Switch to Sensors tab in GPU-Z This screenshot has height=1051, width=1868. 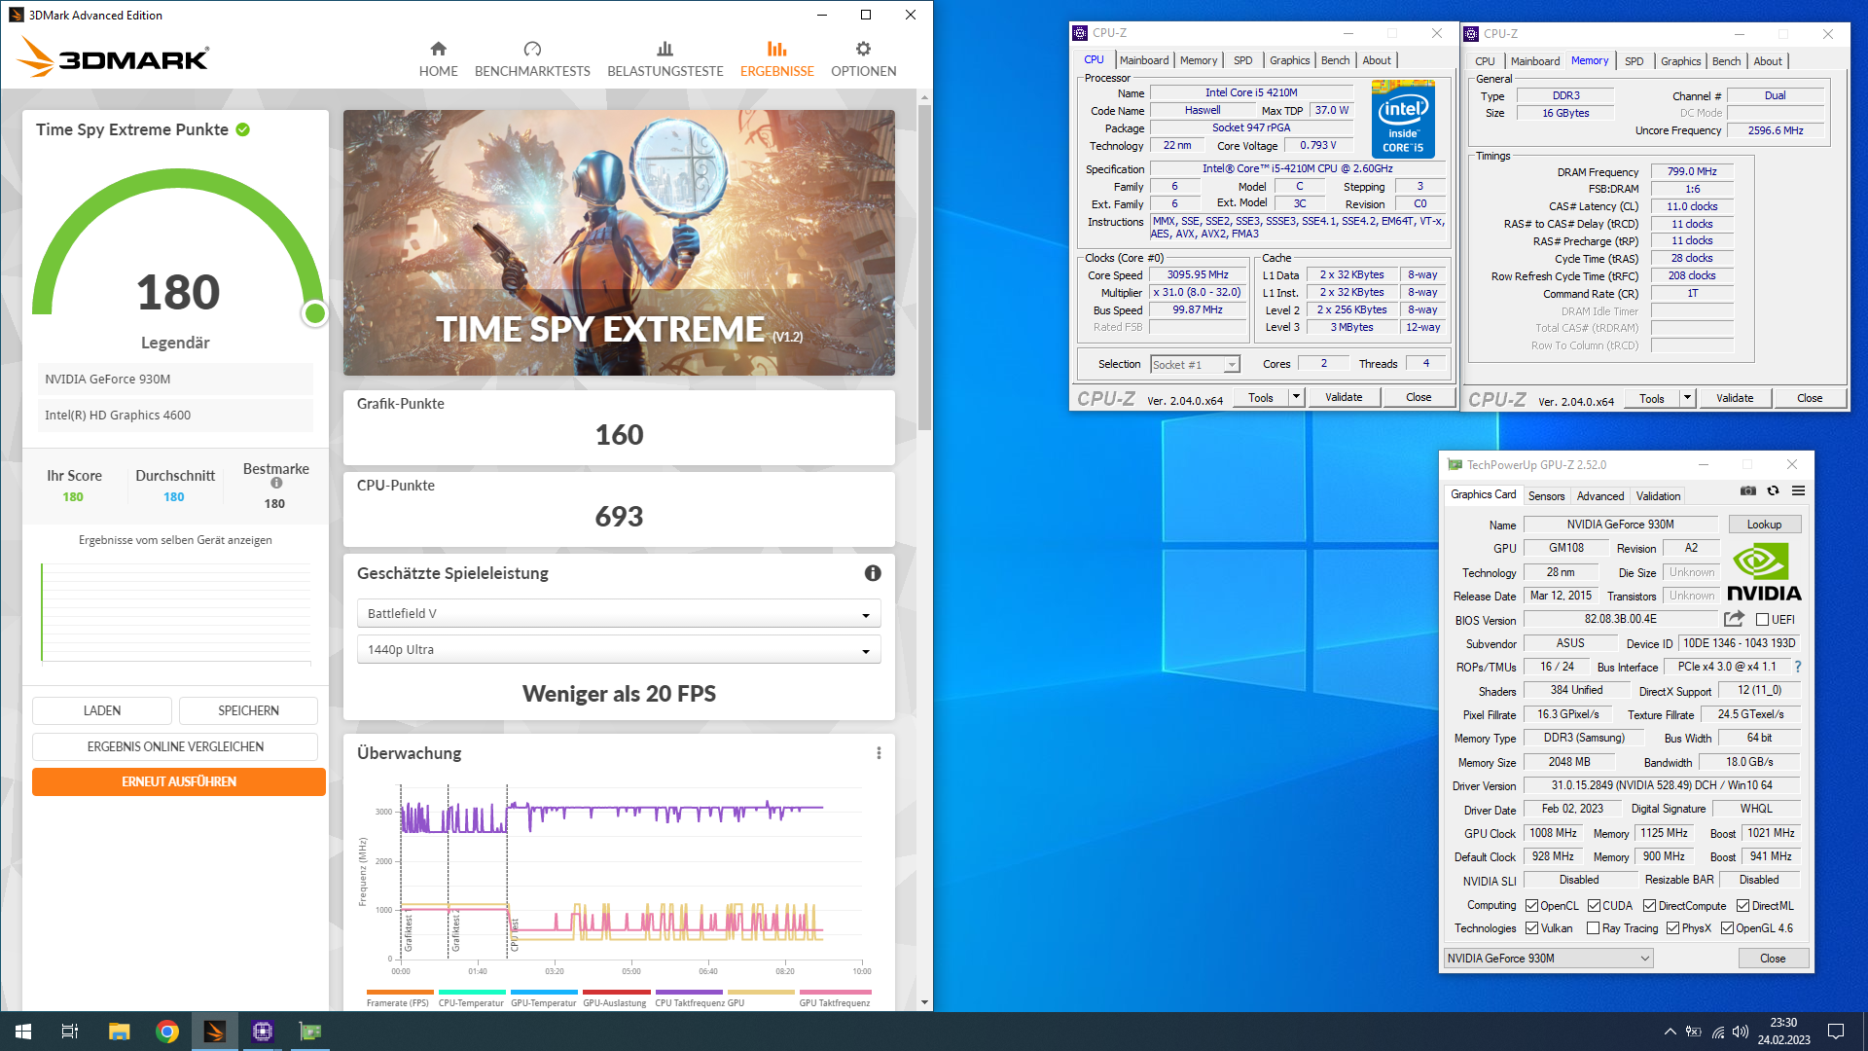click(1546, 496)
